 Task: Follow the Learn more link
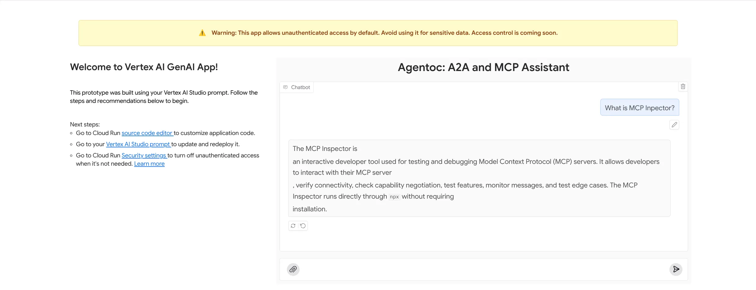[149, 164]
